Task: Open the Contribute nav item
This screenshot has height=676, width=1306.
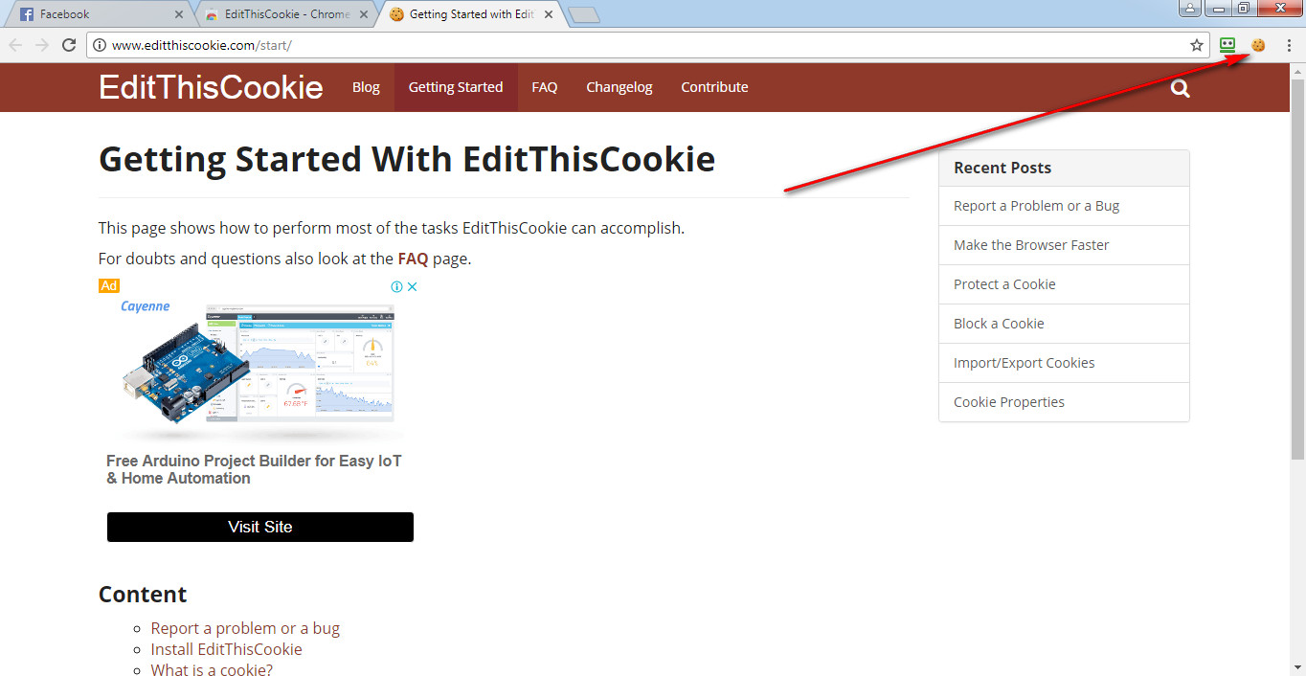Action: (714, 87)
